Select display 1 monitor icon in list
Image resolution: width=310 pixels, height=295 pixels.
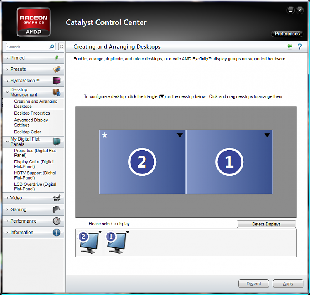point(117,242)
